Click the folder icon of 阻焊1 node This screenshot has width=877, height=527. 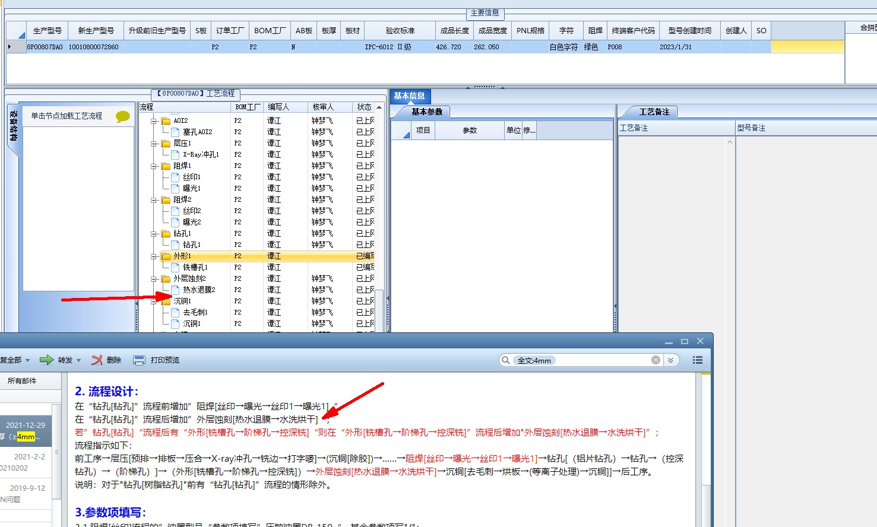click(x=166, y=166)
